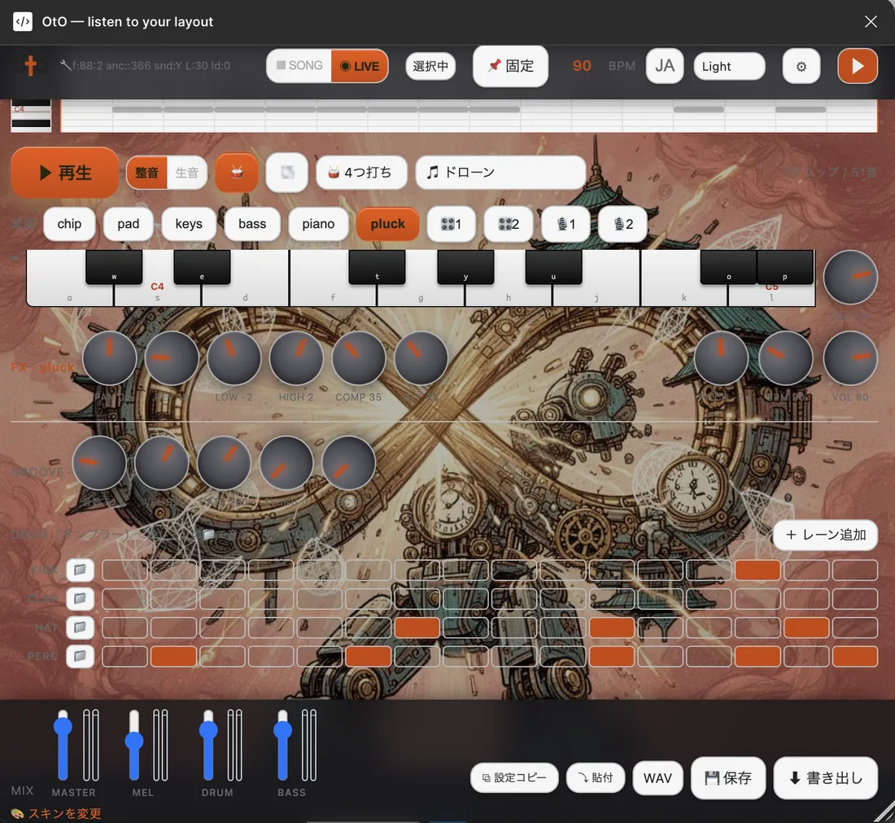The height and width of the screenshot is (823, 895).
Task: Click 書き出し export button
Action: click(x=825, y=778)
